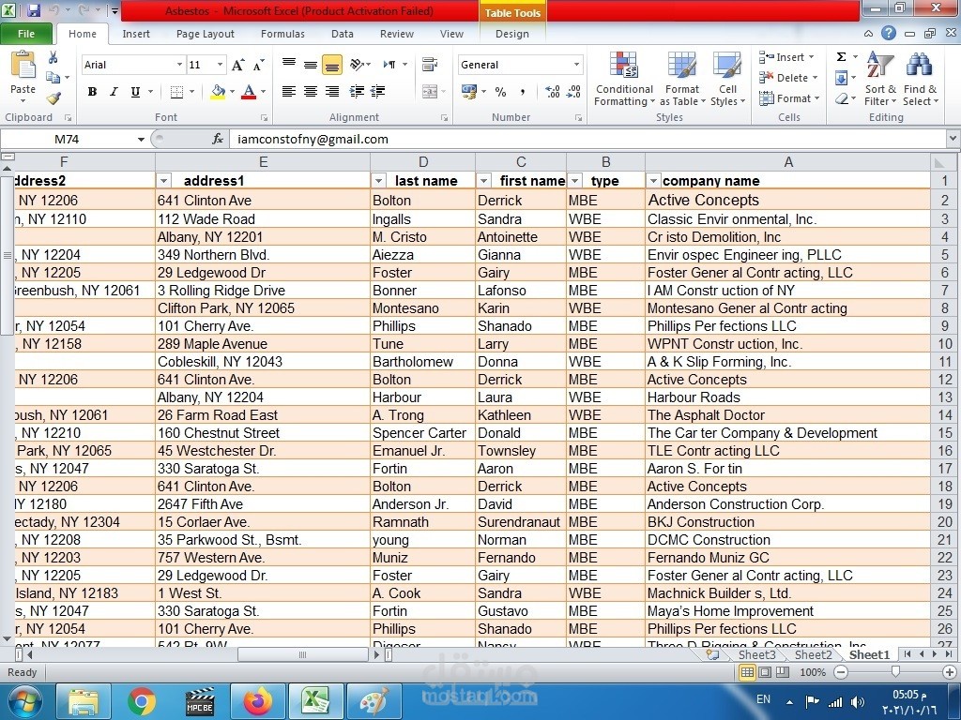The width and height of the screenshot is (961, 720).
Task: Open Sort & Filter menu
Action: point(880,79)
